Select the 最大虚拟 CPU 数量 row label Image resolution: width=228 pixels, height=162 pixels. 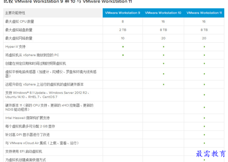[x=20, y=21]
